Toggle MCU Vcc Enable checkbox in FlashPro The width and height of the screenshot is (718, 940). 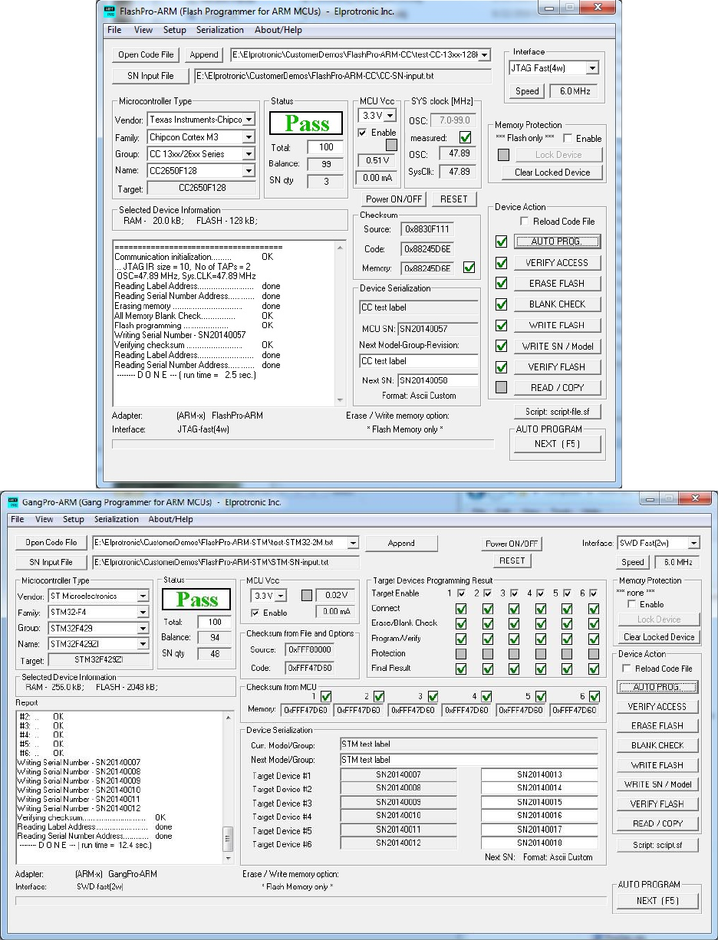363,133
